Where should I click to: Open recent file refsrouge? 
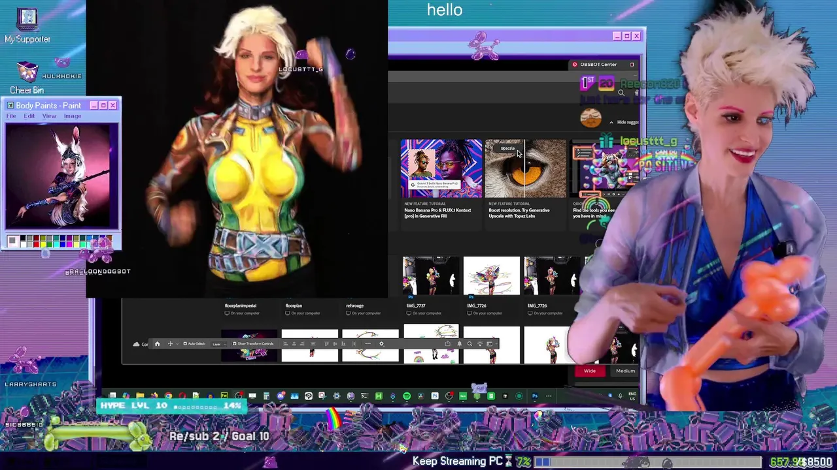click(x=354, y=305)
